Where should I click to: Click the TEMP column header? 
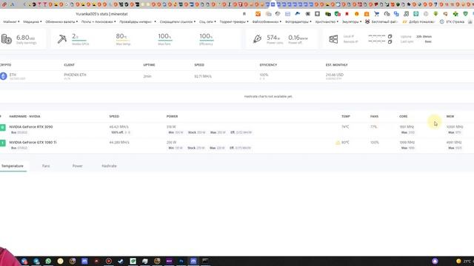tap(346, 116)
